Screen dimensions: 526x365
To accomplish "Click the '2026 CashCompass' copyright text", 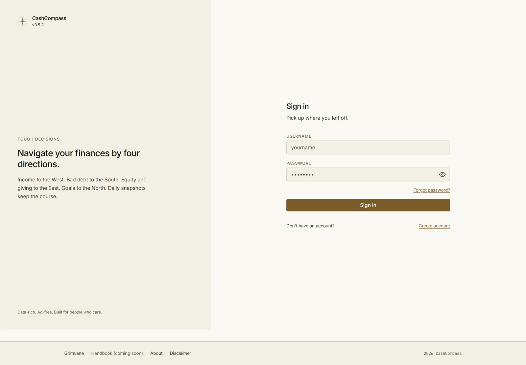I will (442, 354).
